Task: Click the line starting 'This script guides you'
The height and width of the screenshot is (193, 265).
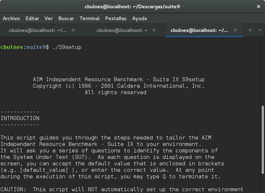Action: tap(106, 138)
